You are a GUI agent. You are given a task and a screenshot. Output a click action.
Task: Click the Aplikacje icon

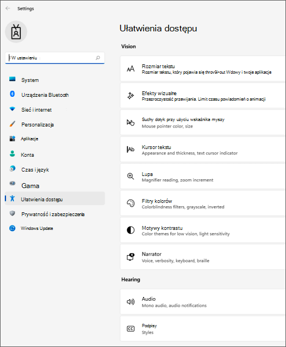pyautogui.click(x=13, y=139)
